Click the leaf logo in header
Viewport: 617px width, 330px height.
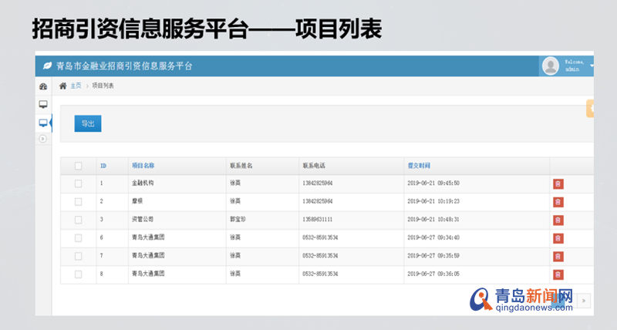click(x=47, y=66)
